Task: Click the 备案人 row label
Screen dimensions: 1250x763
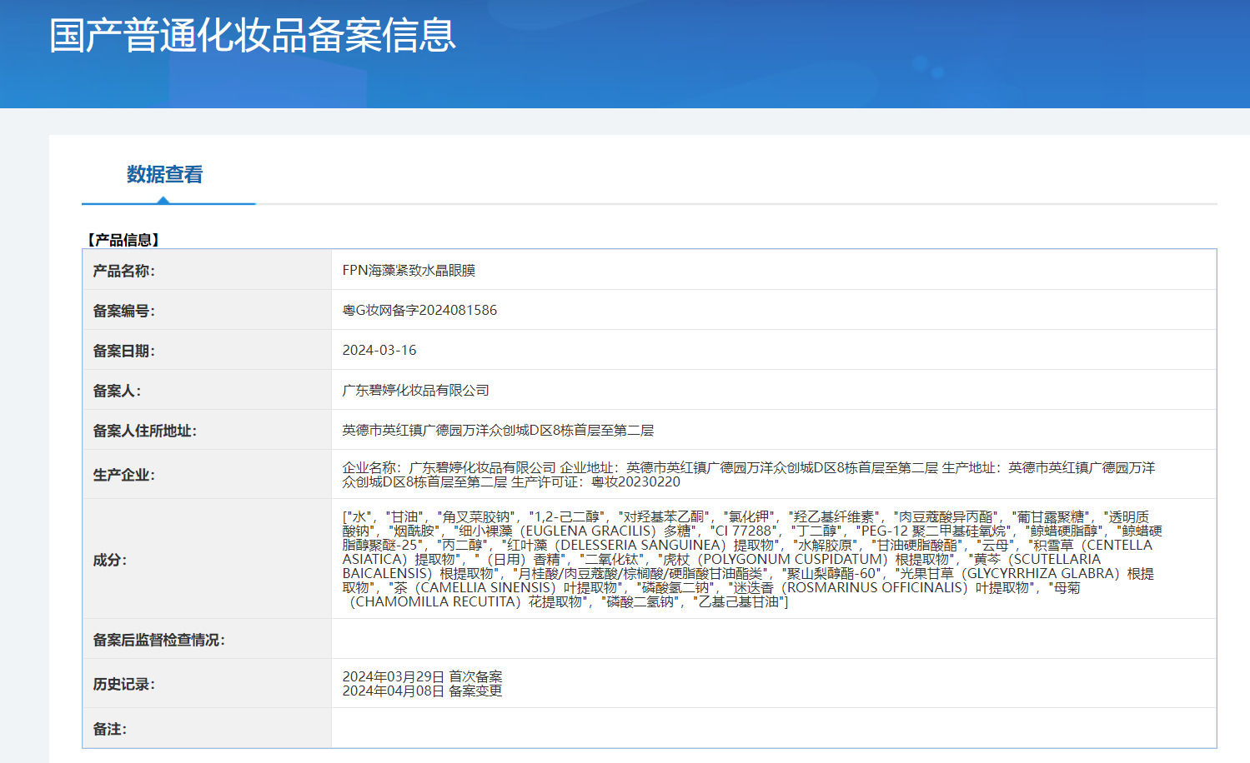Action: (x=117, y=391)
